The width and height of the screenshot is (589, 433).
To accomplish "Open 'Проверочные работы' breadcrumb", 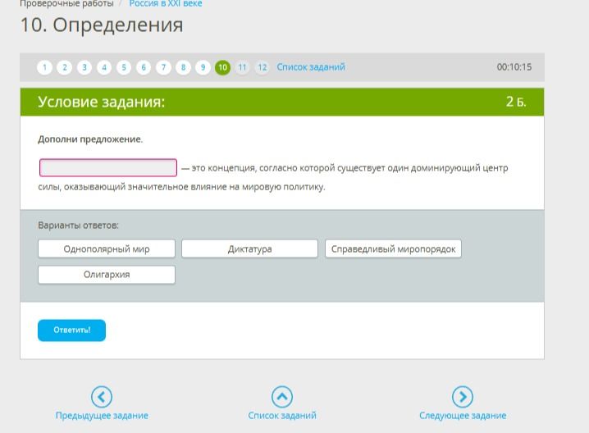I will [66, 4].
